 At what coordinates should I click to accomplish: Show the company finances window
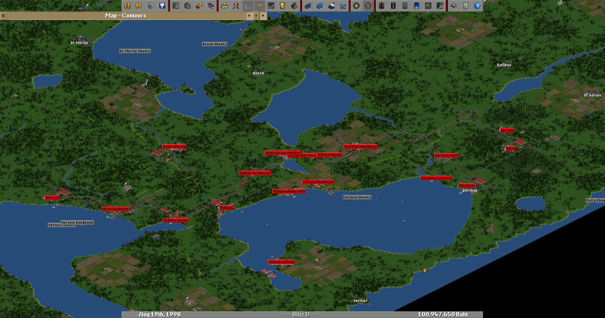pyautogui.click(x=224, y=6)
